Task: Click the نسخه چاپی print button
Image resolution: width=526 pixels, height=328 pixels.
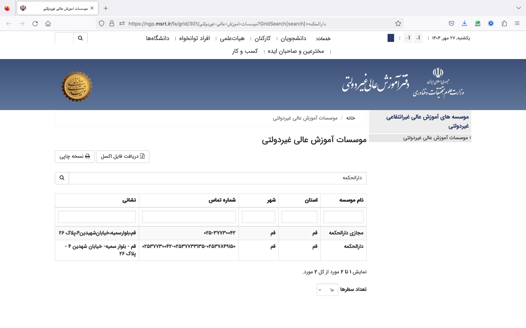Action: coord(75,156)
